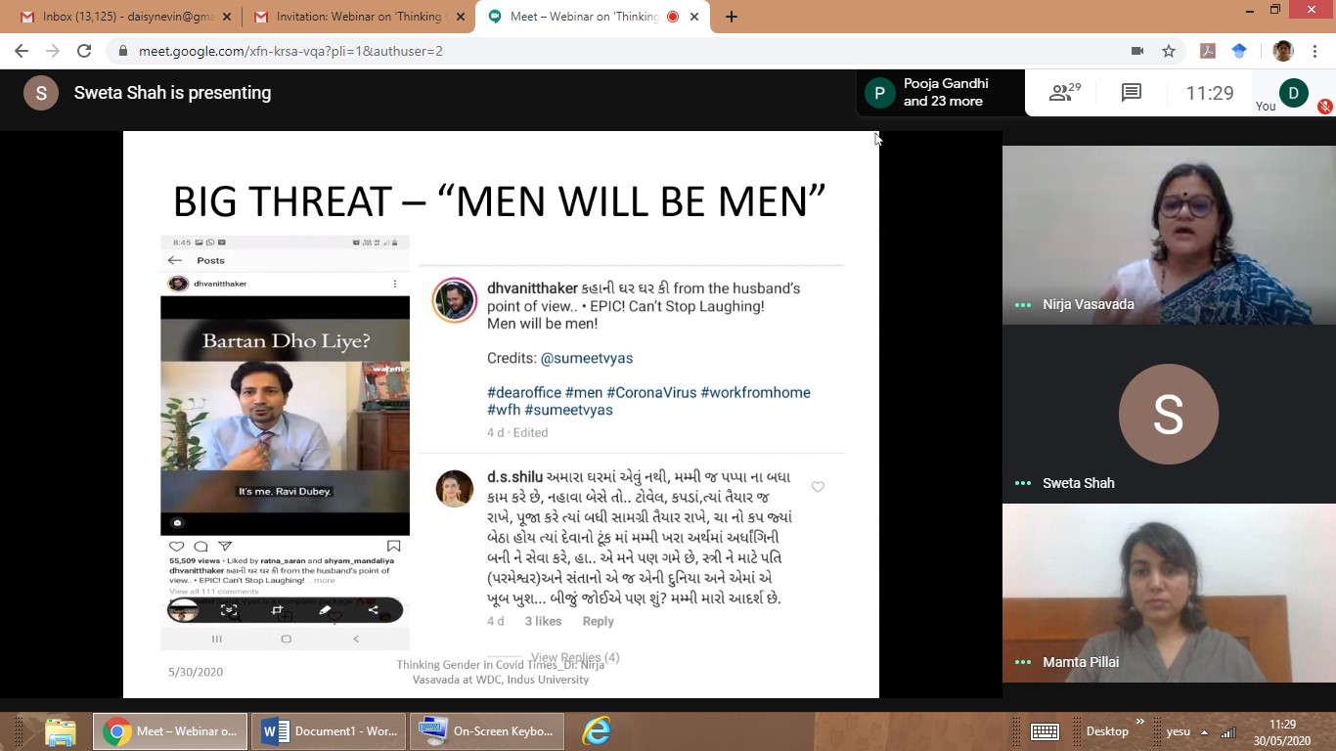Open the Adobe Acrobat extension
Screen dimensions: 1336x751
1208,51
